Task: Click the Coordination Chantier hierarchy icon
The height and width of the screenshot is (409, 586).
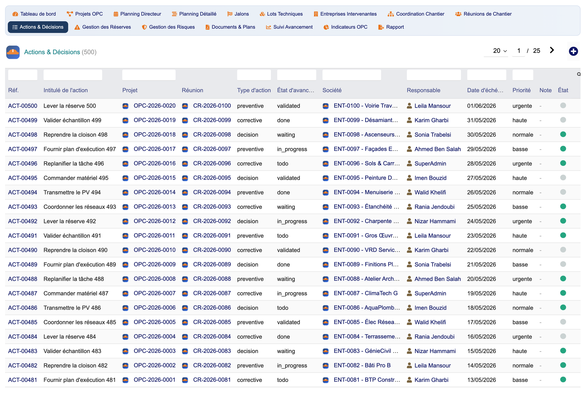Action: pyautogui.click(x=391, y=14)
